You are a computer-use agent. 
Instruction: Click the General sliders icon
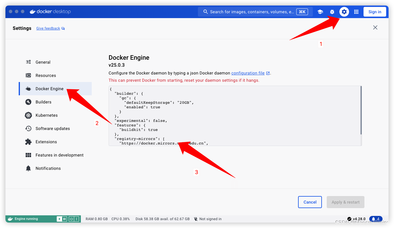[x=28, y=62]
